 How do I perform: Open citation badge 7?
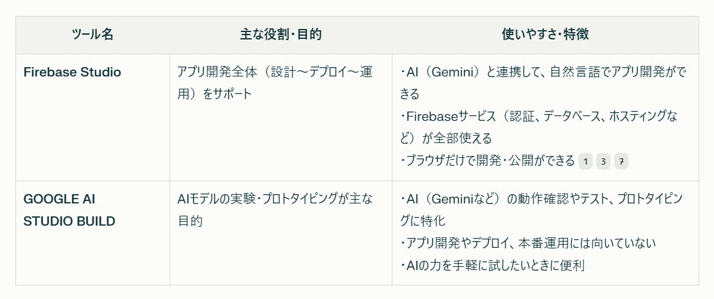621,162
